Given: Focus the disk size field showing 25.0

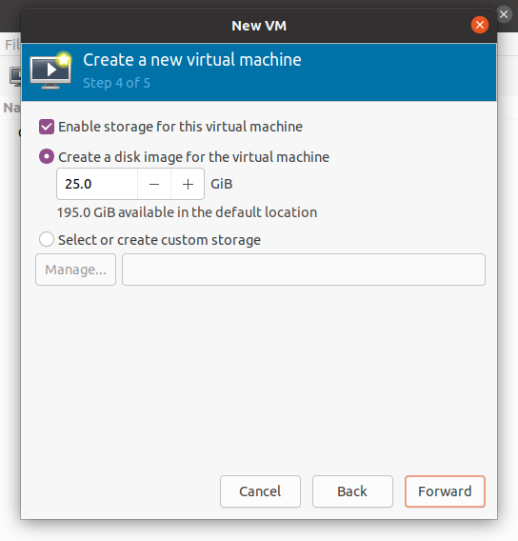Looking at the screenshot, I should point(97,184).
